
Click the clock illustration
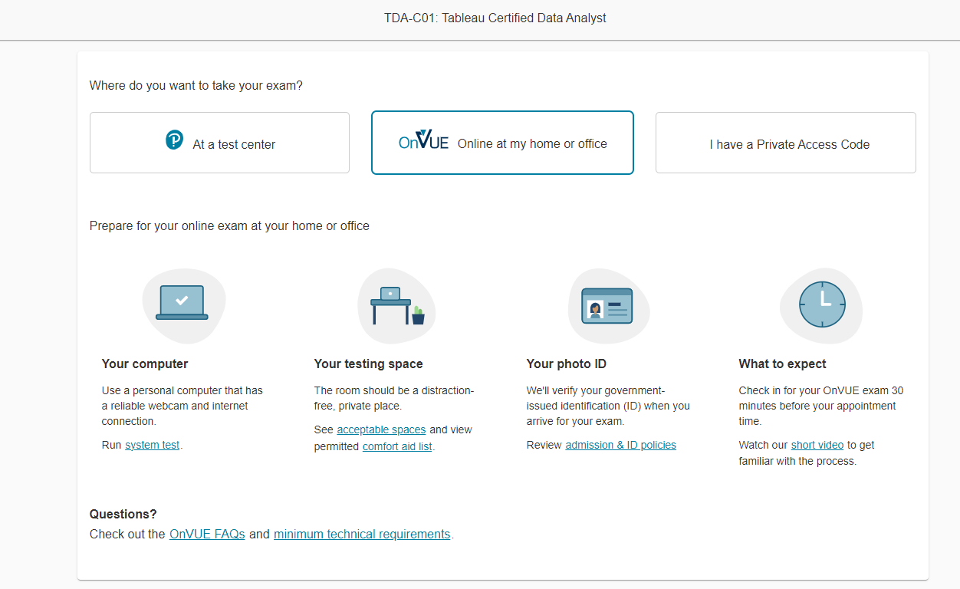[822, 304]
